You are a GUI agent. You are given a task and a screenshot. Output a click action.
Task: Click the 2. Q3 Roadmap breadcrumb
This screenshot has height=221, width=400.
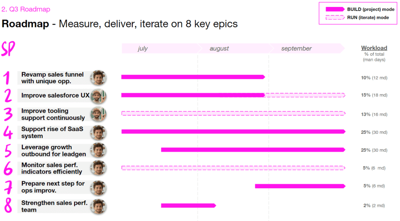[26, 9]
